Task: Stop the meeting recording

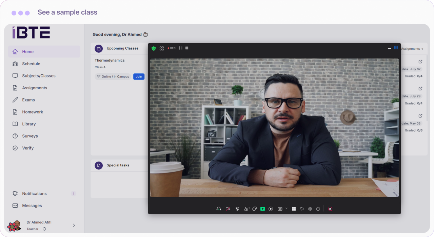Action: [x=187, y=48]
